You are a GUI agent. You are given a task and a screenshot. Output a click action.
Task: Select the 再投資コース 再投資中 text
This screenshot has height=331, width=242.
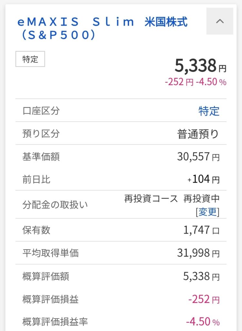coord(172,199)
